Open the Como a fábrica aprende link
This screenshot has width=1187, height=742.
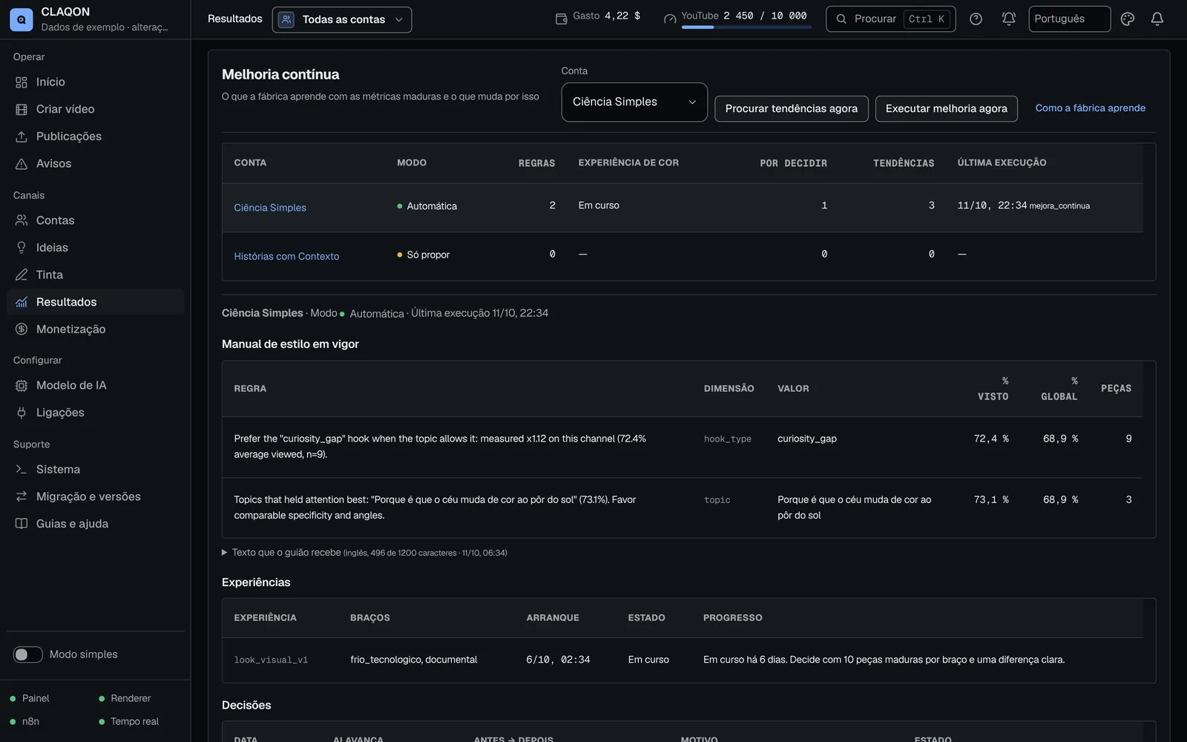1091,108
